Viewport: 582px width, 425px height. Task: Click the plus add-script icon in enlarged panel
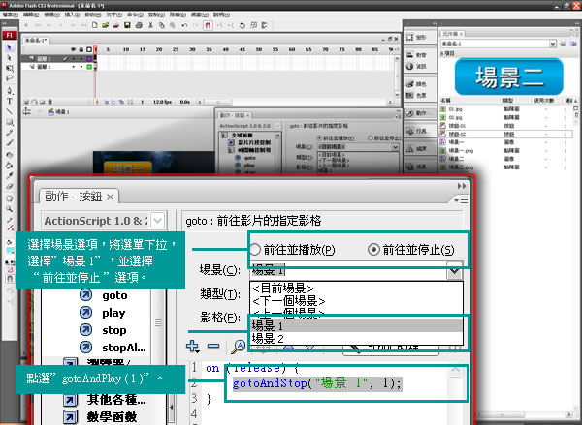pyautogui.click(x=192, y=346)
